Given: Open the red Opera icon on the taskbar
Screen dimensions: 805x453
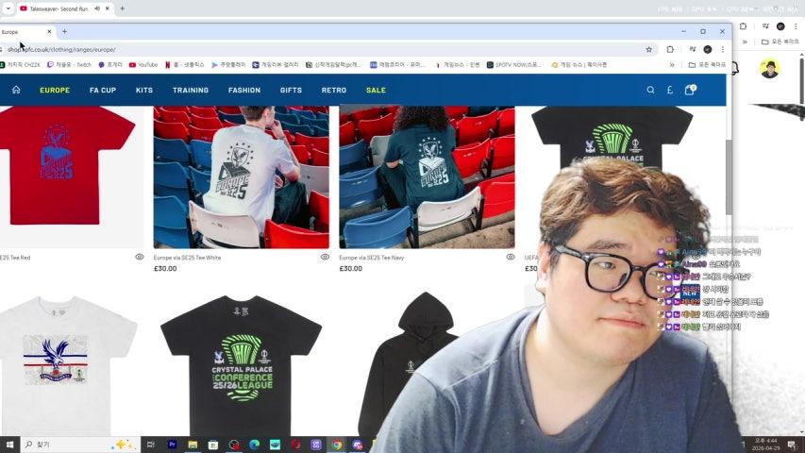Looking at the screenshot, I should [295, 445].
